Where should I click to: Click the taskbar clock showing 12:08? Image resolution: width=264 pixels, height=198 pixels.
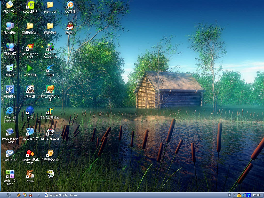(x=257, y=195)
